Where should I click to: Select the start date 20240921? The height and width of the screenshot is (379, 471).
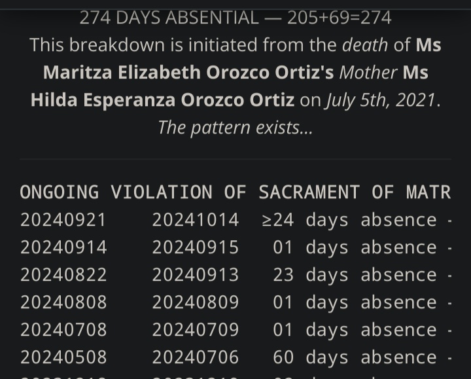click(63, 220)
